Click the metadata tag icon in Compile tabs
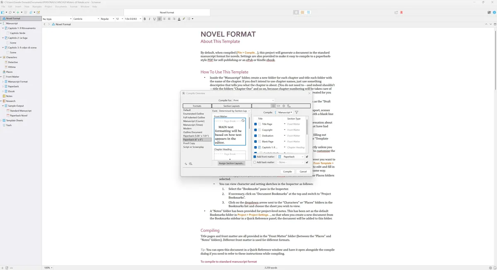The image size is (497, 270). pyautogui.click(x=278, y=106)
